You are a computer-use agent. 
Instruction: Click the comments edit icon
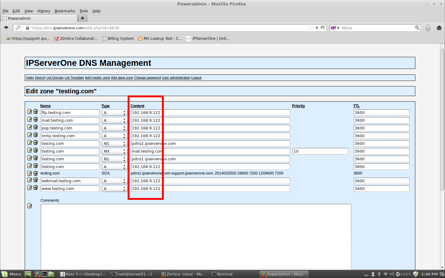coord(30,206)
